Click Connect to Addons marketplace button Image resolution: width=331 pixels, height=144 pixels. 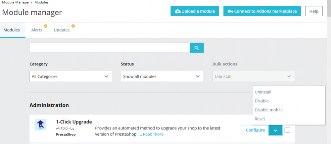tap(262, 11)
